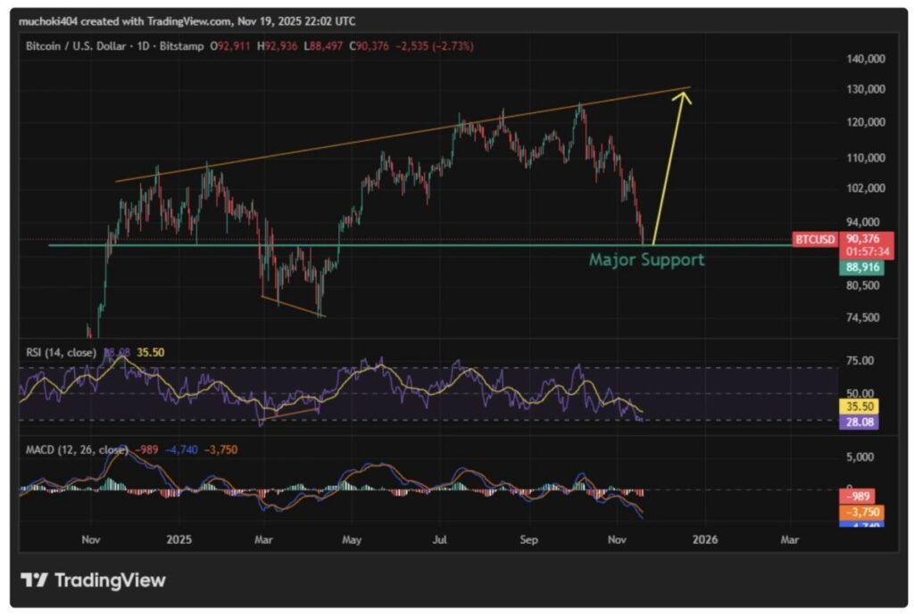Select the Major Support text annotation
914x616 pixels.
click(x=646, y=260)
